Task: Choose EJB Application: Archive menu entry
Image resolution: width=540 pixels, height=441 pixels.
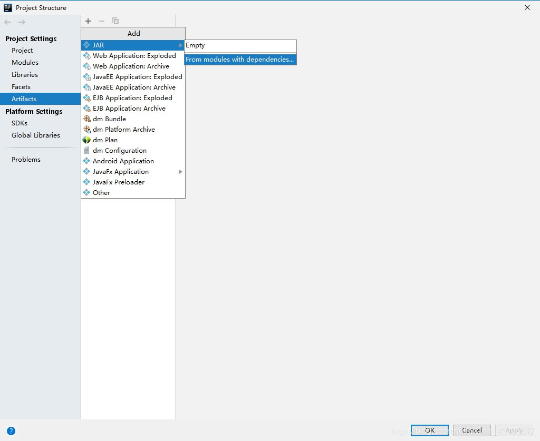Action: 133,109
